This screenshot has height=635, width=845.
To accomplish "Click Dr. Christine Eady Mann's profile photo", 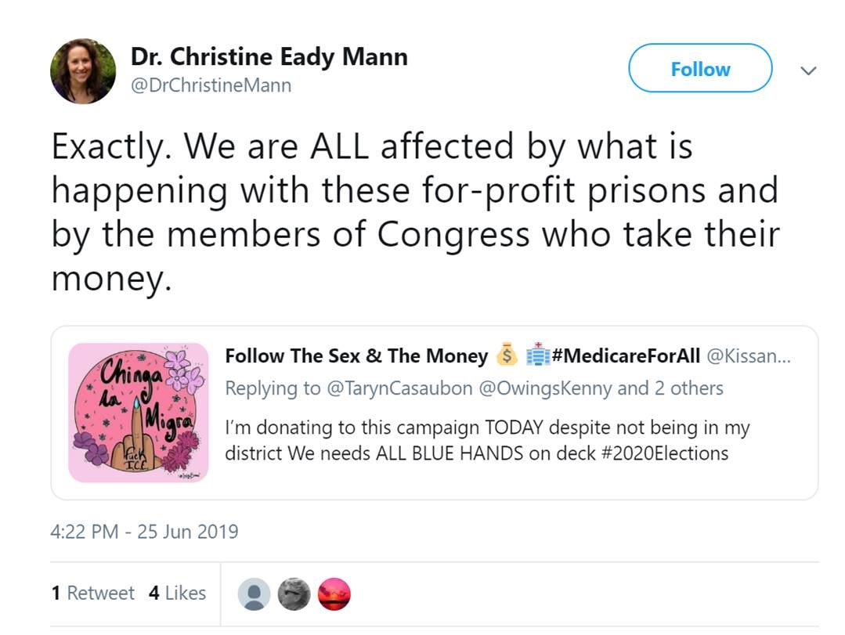I will coord(83,70).
